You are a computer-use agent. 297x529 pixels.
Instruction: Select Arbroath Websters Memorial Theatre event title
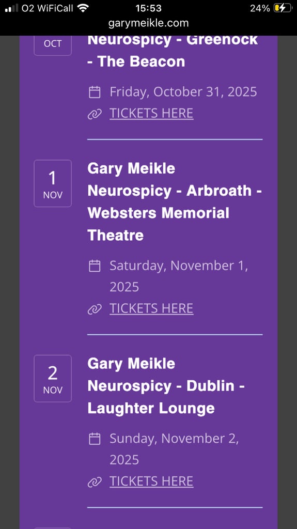click(x=175, y=201)
